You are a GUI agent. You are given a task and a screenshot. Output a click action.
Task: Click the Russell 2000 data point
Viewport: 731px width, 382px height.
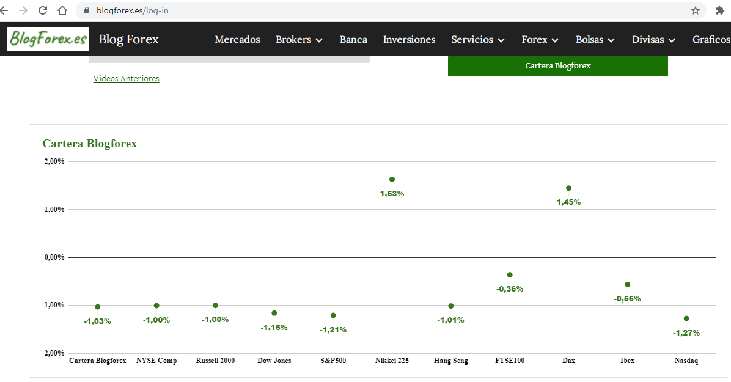(x=215, y=306)
